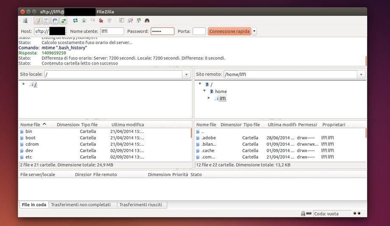Sort local files by Ultima modifica column
This screenshot has height=226, width=390.
(128, 125)
